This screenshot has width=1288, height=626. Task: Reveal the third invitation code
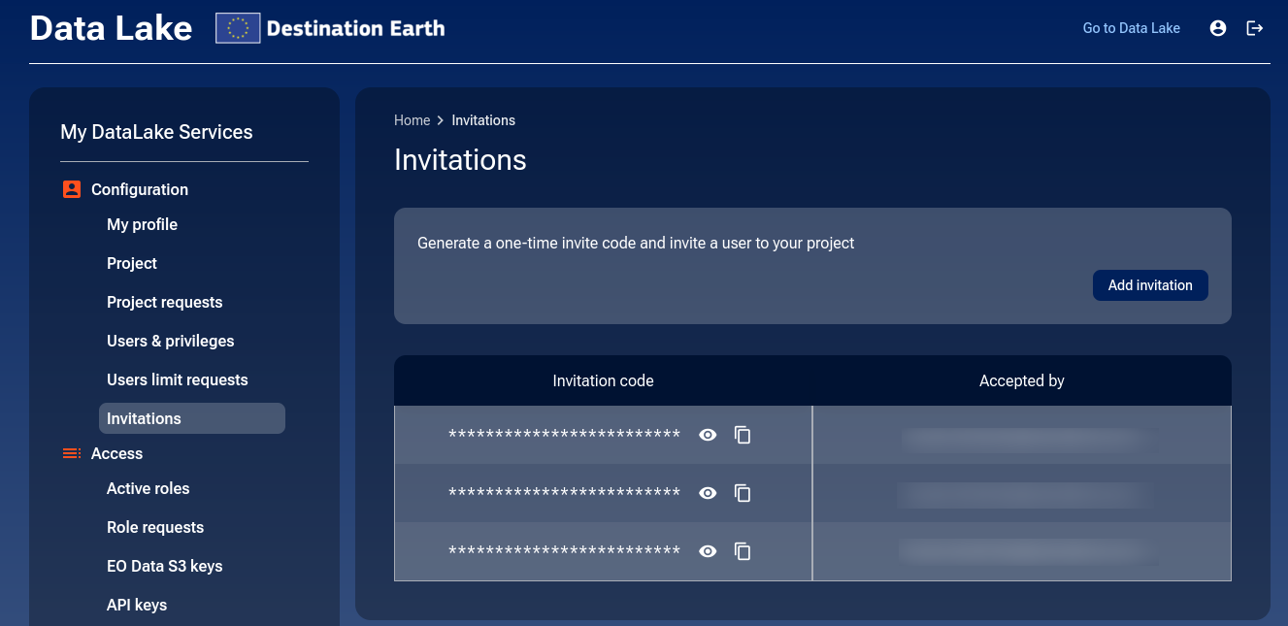click(708, 551)
